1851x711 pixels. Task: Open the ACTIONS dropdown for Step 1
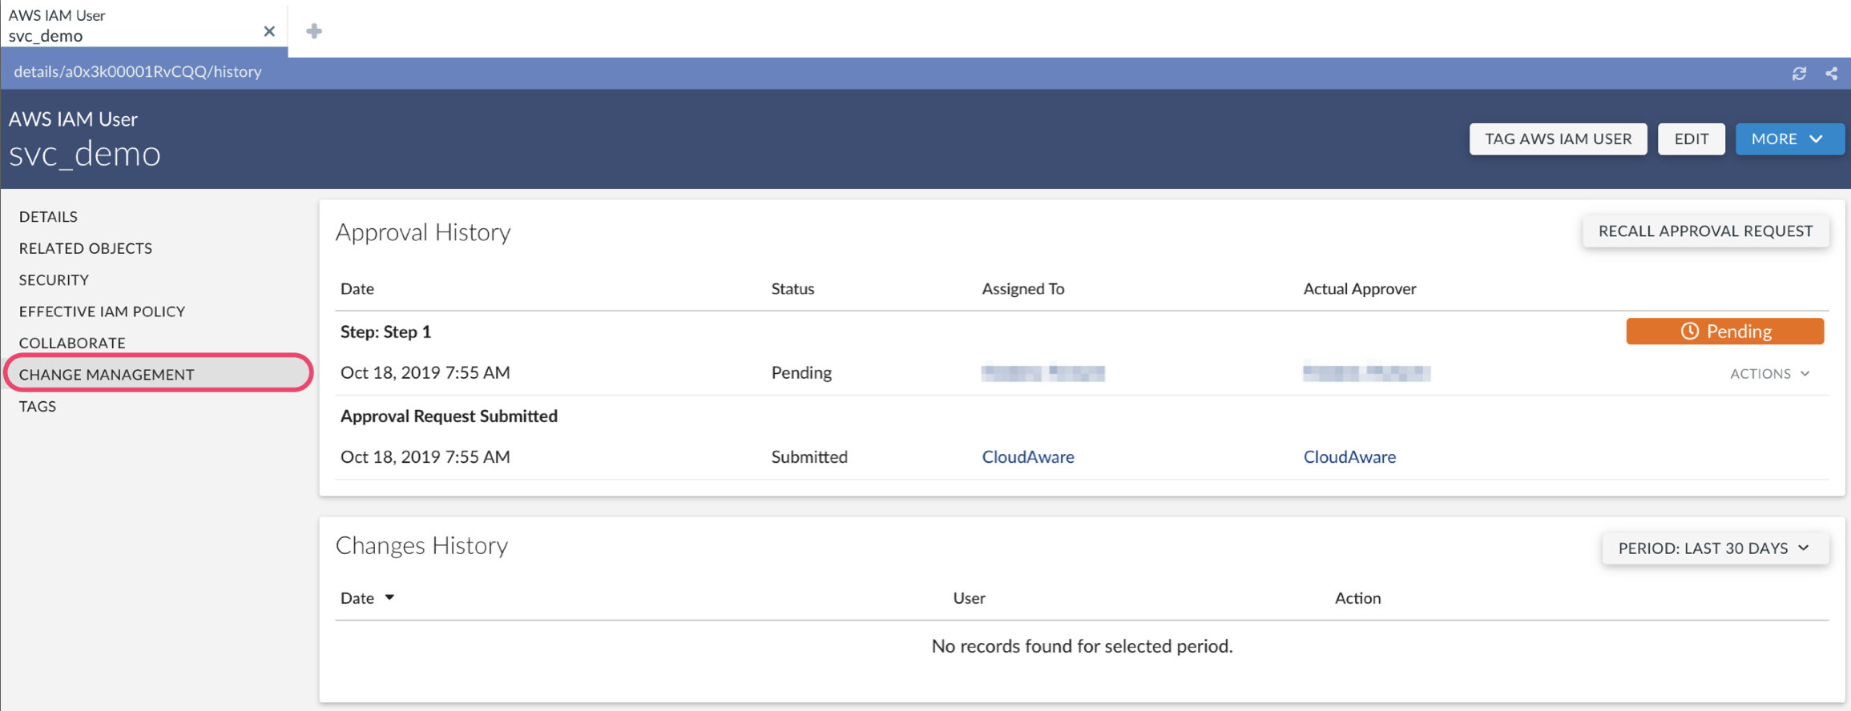[x=1769, y=374]
